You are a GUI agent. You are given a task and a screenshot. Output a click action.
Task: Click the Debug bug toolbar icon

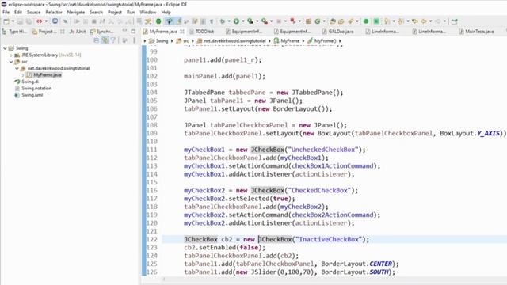[223, 21]
